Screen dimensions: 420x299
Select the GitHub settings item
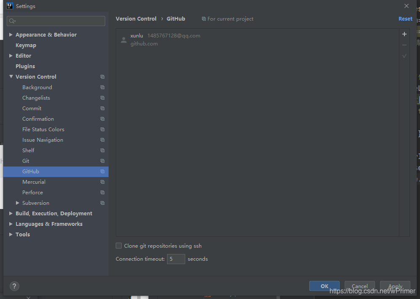(x=56, y=172)
